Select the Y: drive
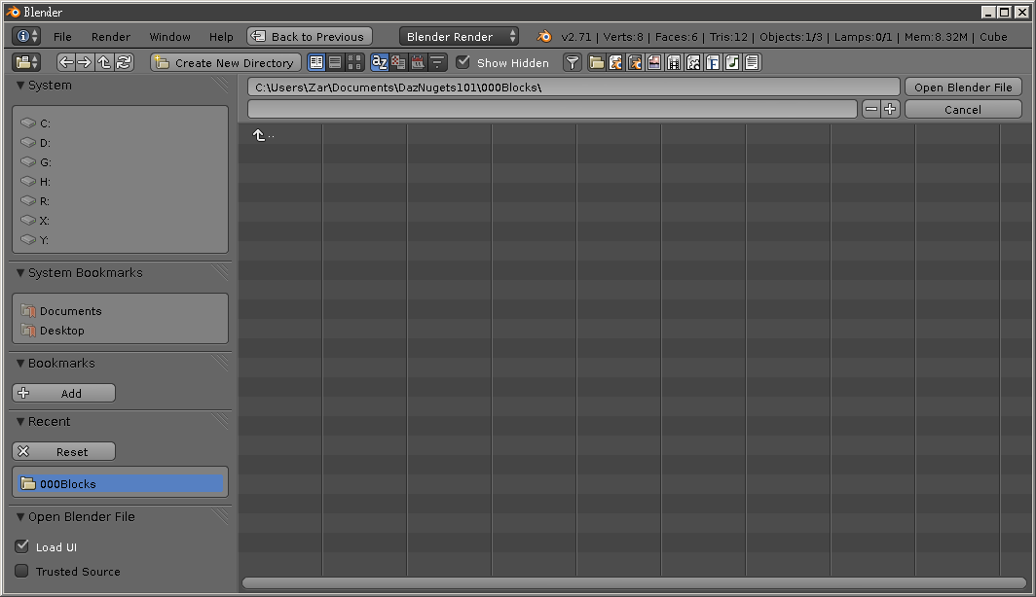 pyautogui.click(x=121, y=240)
